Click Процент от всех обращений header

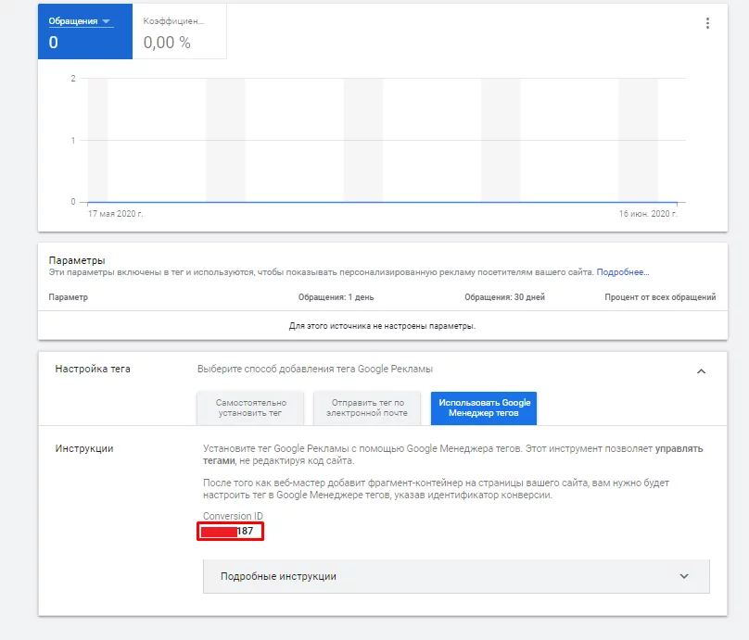point(660,297)
